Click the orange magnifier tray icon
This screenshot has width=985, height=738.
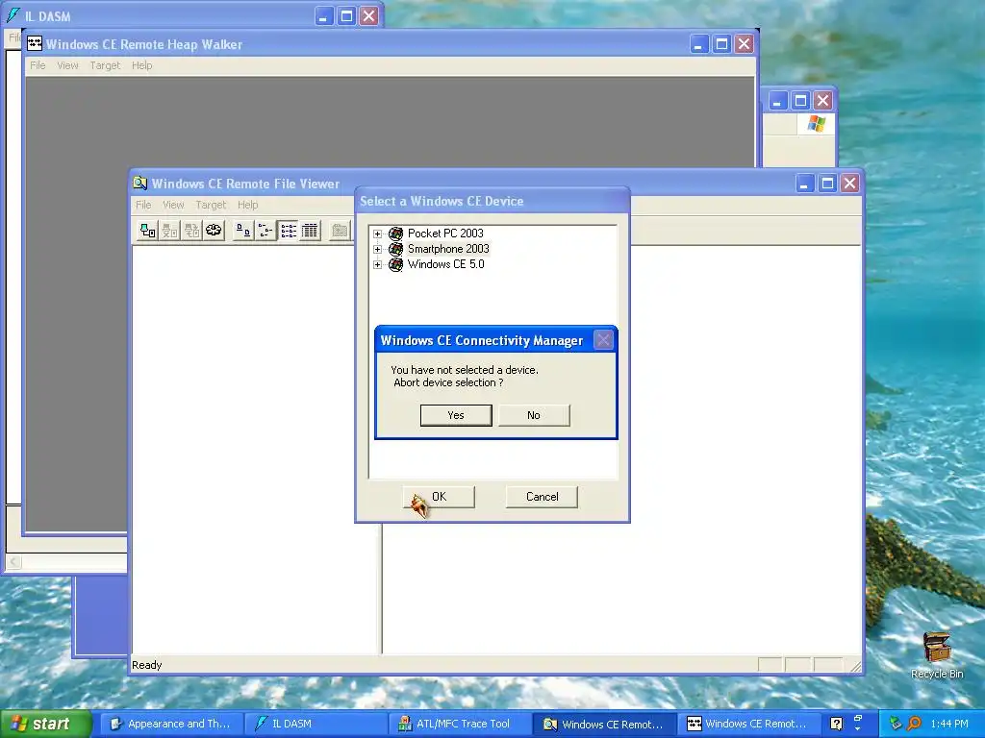coord(915,724)
